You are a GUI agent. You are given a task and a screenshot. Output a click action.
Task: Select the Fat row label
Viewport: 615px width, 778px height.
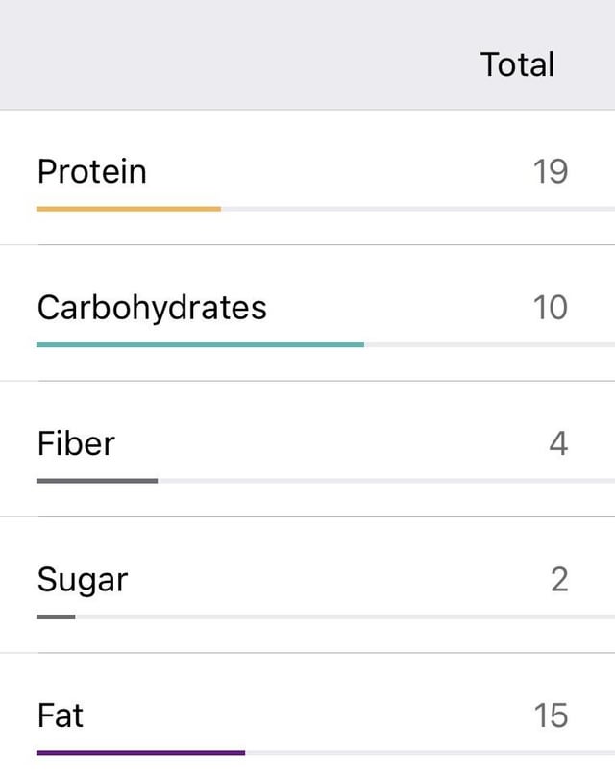60,715
